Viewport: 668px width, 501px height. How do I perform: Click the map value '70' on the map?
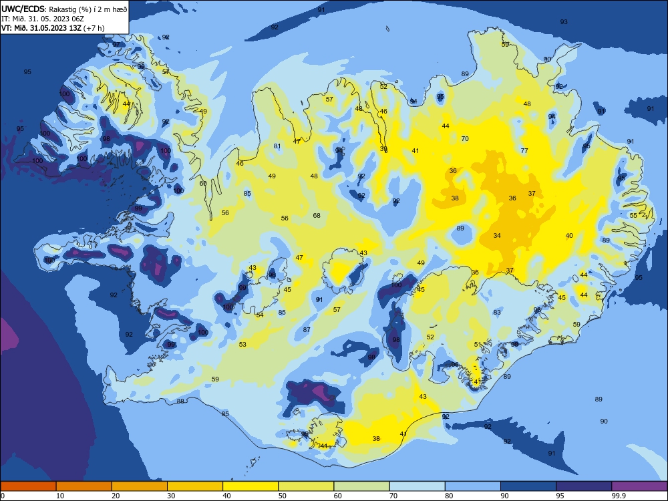tap(465, 138)
